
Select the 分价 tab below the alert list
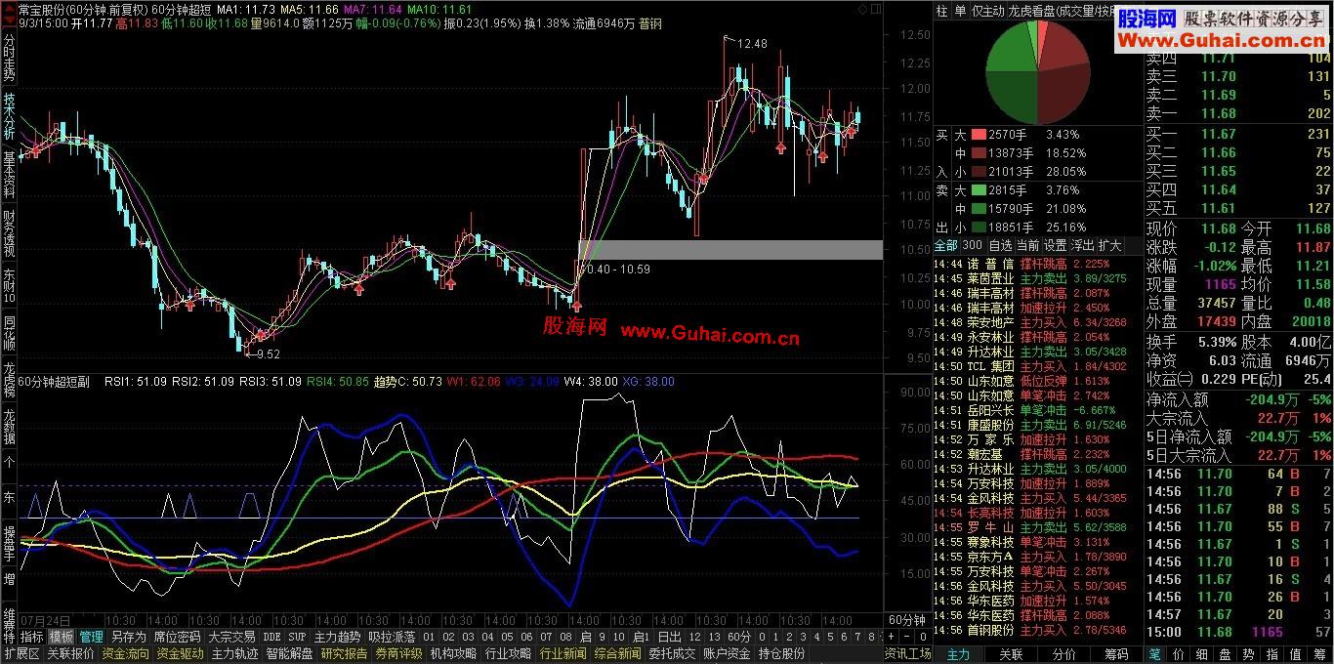point(1063,654)
